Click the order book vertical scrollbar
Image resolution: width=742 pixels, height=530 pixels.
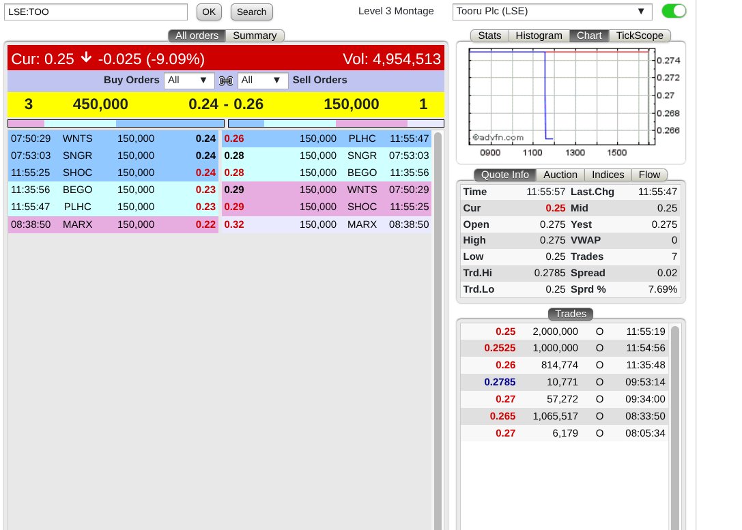(438, 331)
